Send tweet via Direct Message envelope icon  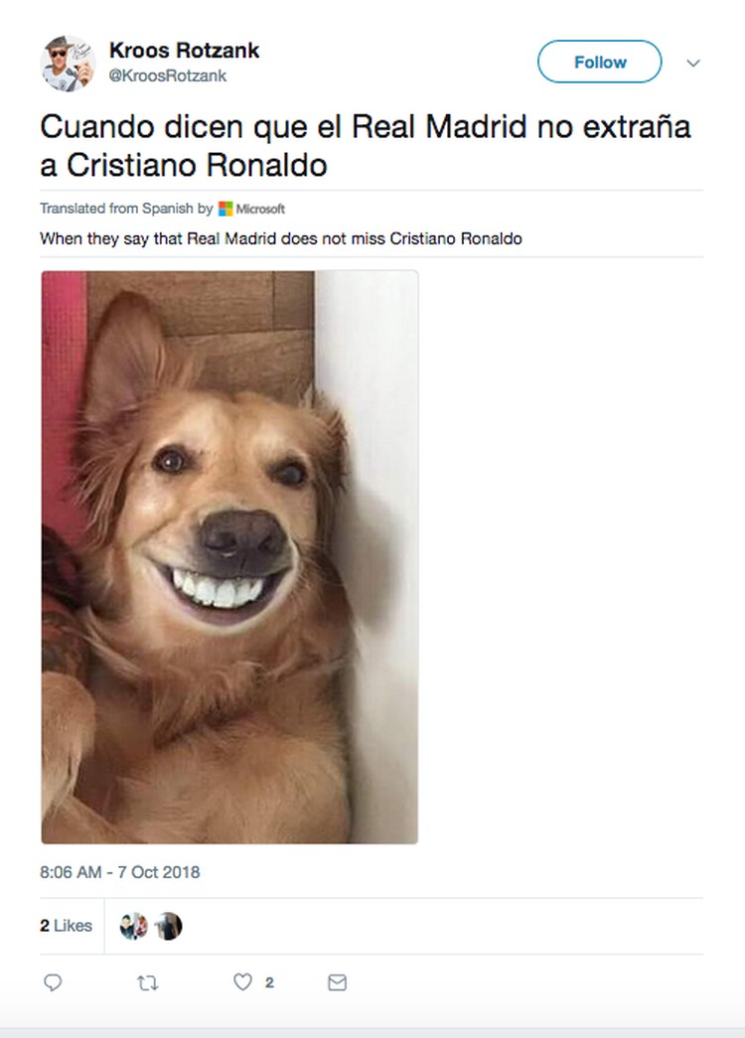pos(337,982)
